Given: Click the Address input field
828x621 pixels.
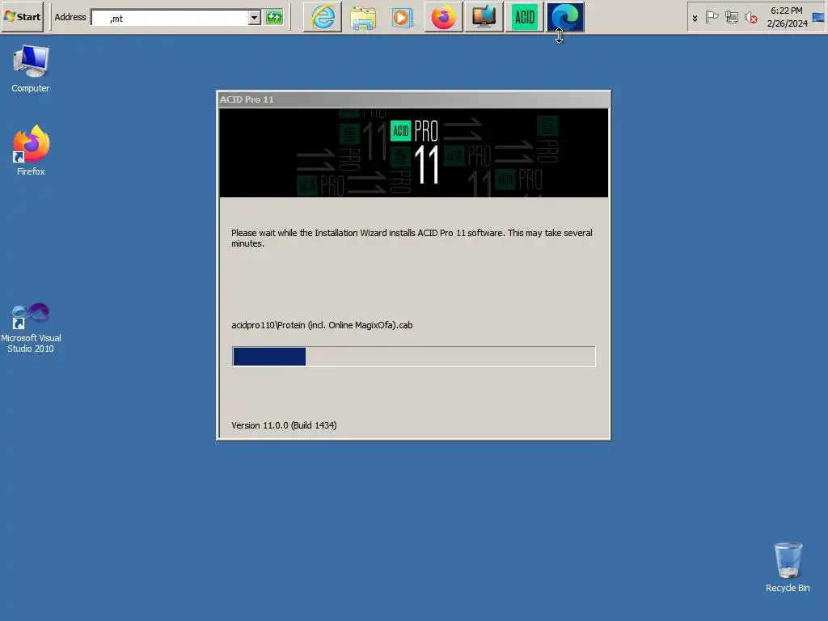Looking at the screenshot, I should point(170,18).
